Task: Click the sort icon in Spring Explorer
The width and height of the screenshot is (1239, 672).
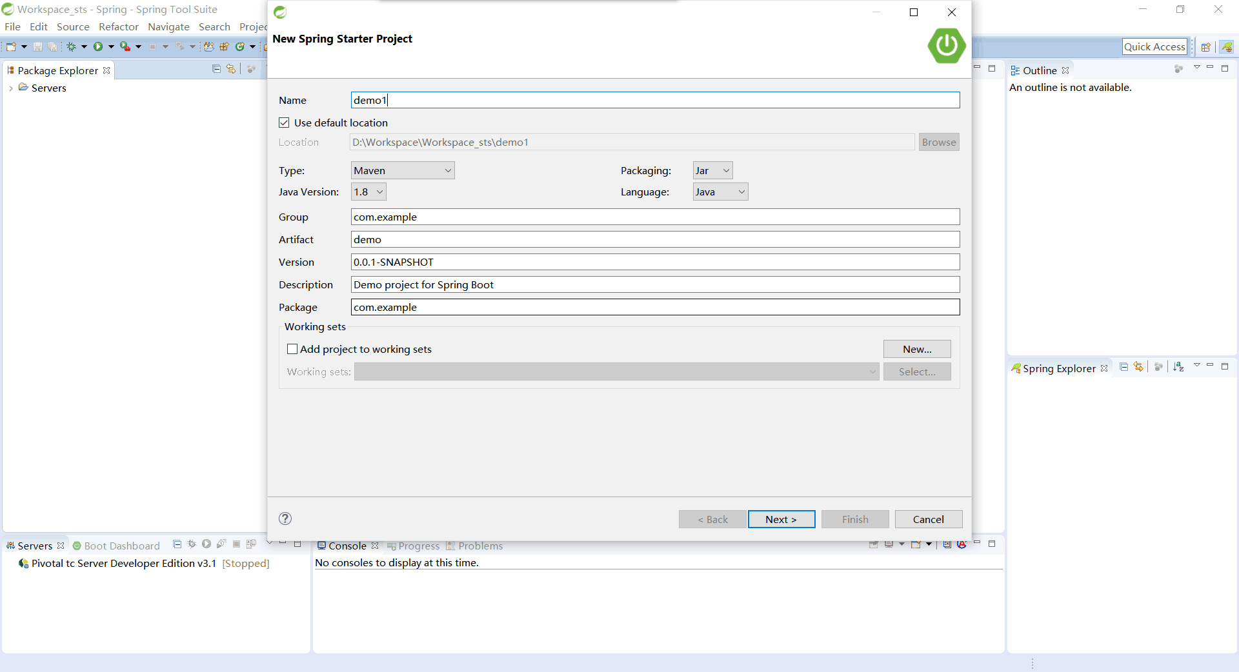Action: [x=1178, y=366]
